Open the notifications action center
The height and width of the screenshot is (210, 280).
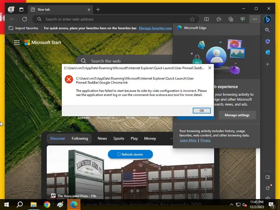coord(271,205)
